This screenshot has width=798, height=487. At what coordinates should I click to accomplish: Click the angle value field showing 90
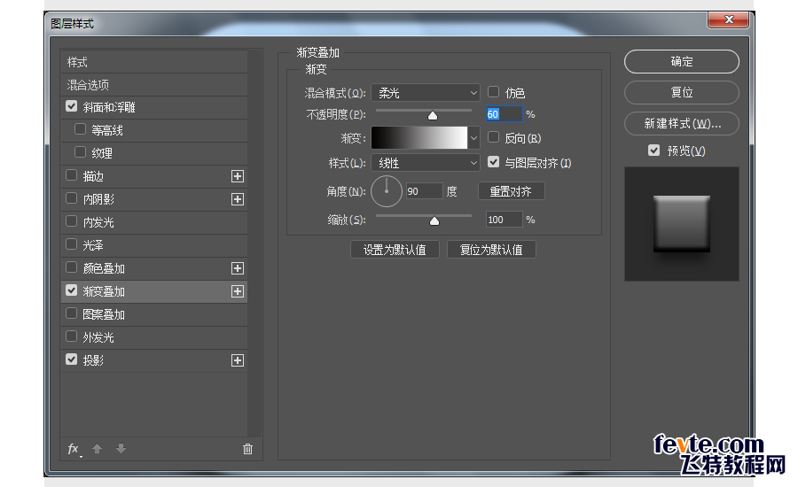tap(425, 191)
